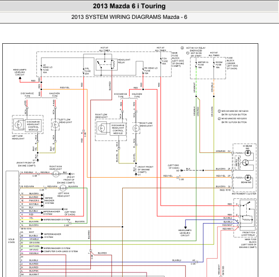Screen dimensions: 279x277
Task: Click the FRONT FOG LIGHT RELAY label
Action: pos(249,234)
